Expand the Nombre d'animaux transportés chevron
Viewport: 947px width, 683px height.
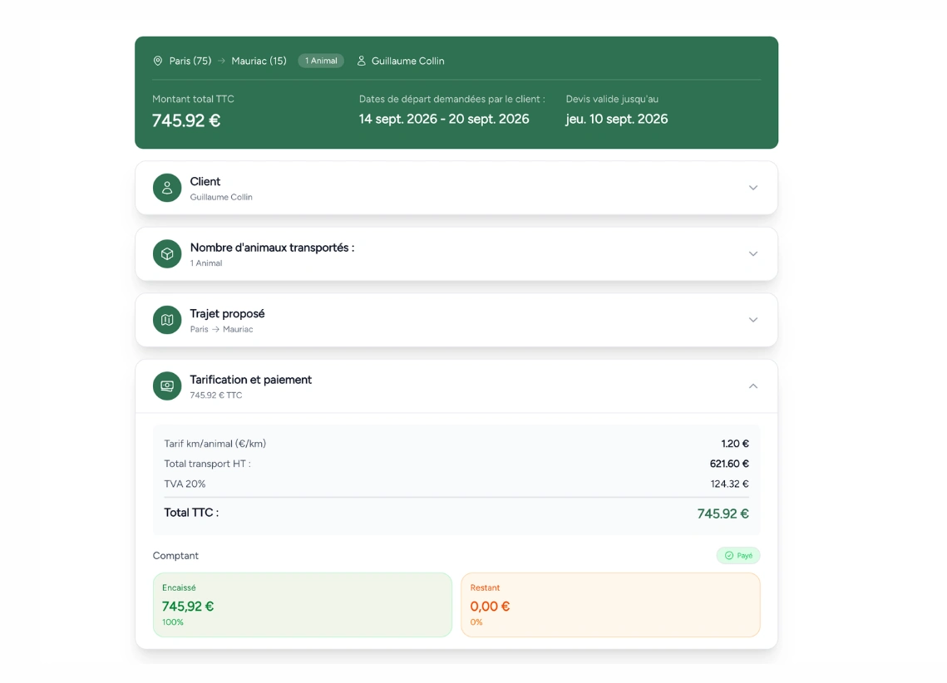tap(753, 254)
